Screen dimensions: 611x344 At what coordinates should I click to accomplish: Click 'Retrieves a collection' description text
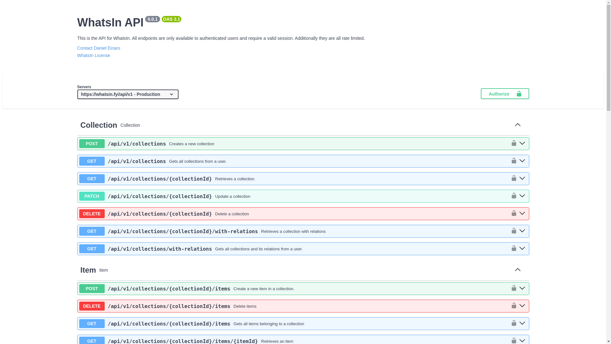235,179
